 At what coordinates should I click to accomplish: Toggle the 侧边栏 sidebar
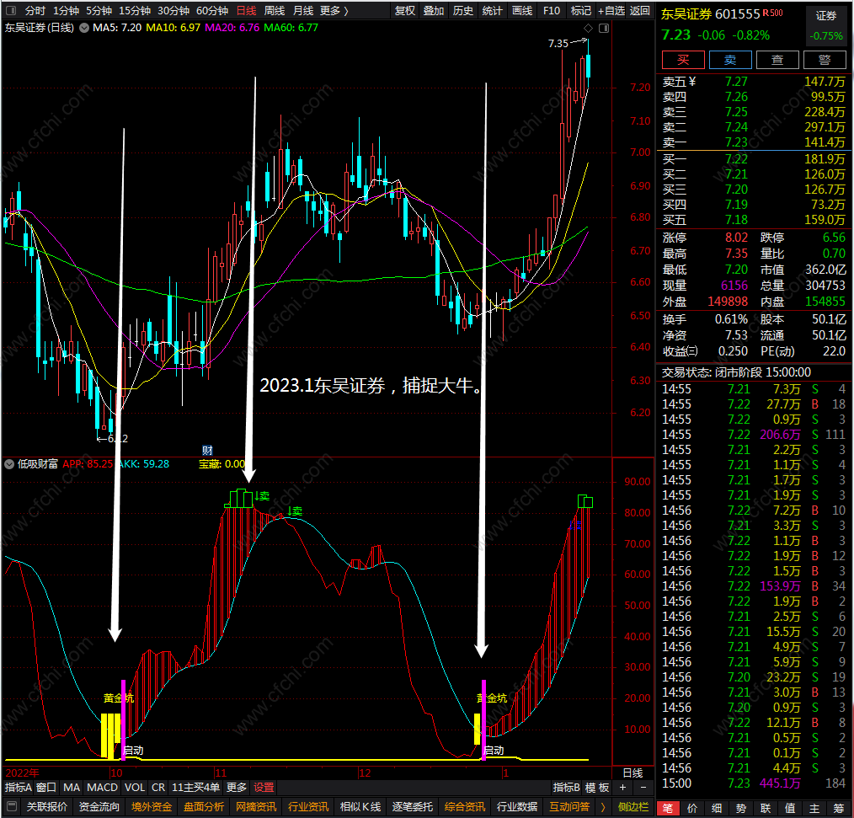point(632,806)
